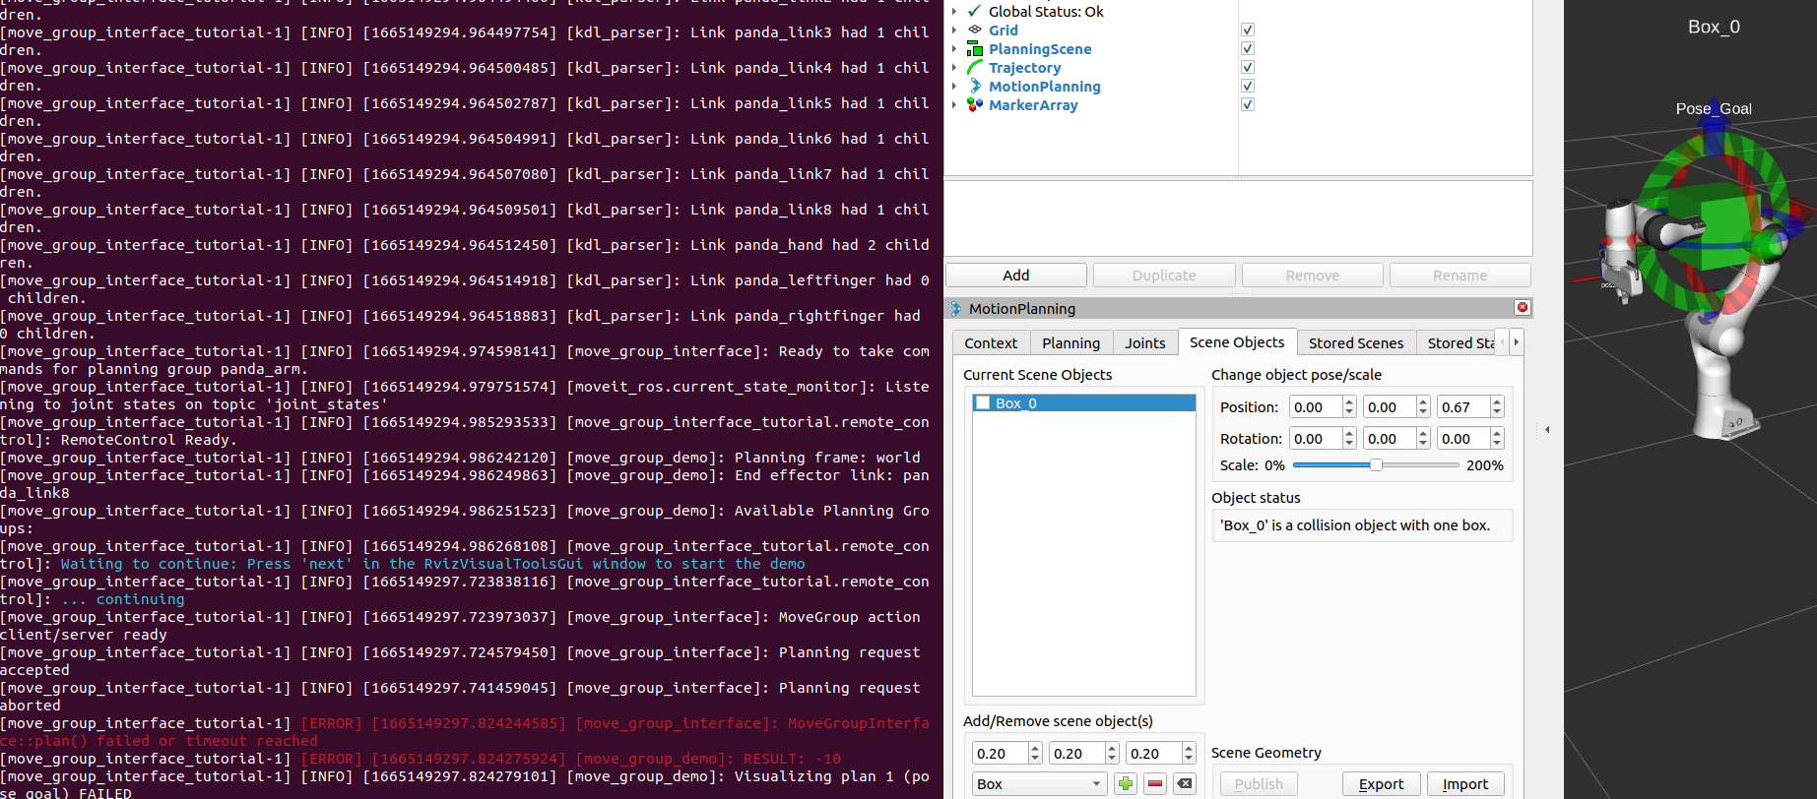Click the Global Status checkmark icon
The width and height of the screenshot is (1817, 799).
tap(975, 12)
